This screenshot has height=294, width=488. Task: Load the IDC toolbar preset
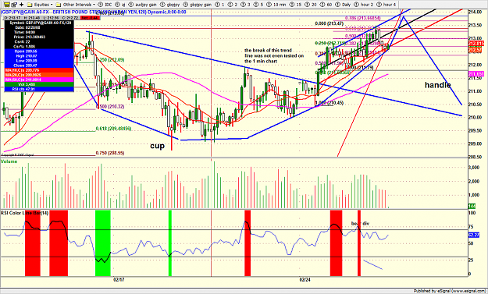(x=105, y=5)
